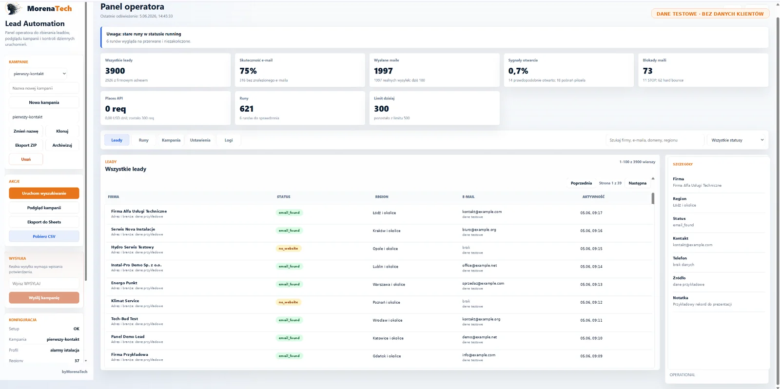Click the byMorenaTech footer link
The image size is (780, 389).
75,371
